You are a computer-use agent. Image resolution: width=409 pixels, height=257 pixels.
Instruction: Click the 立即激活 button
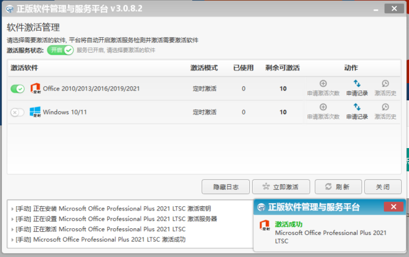point(281,187)
